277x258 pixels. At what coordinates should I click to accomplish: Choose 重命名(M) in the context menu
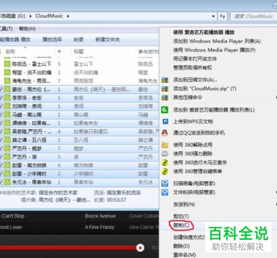tap(184, 255)
